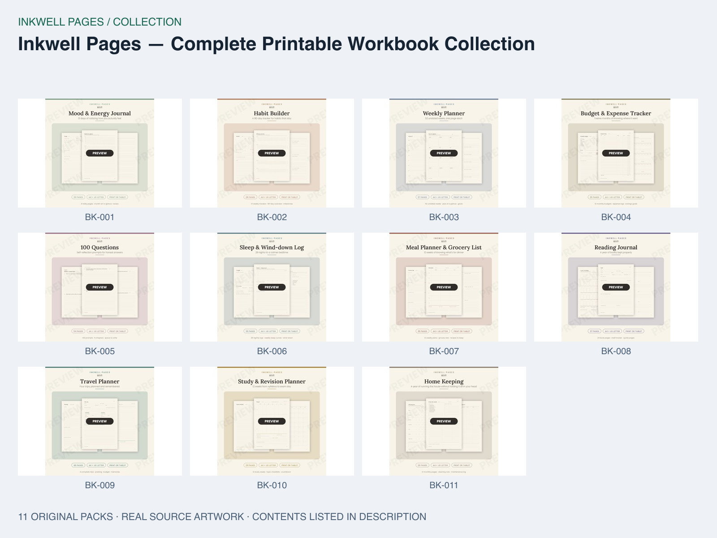The height and width of the screenshot is (538, 717).
Task: Click 'A4 + US LETTER' tag on Mood & Energy Journal
Action: (x=96, y=197)
